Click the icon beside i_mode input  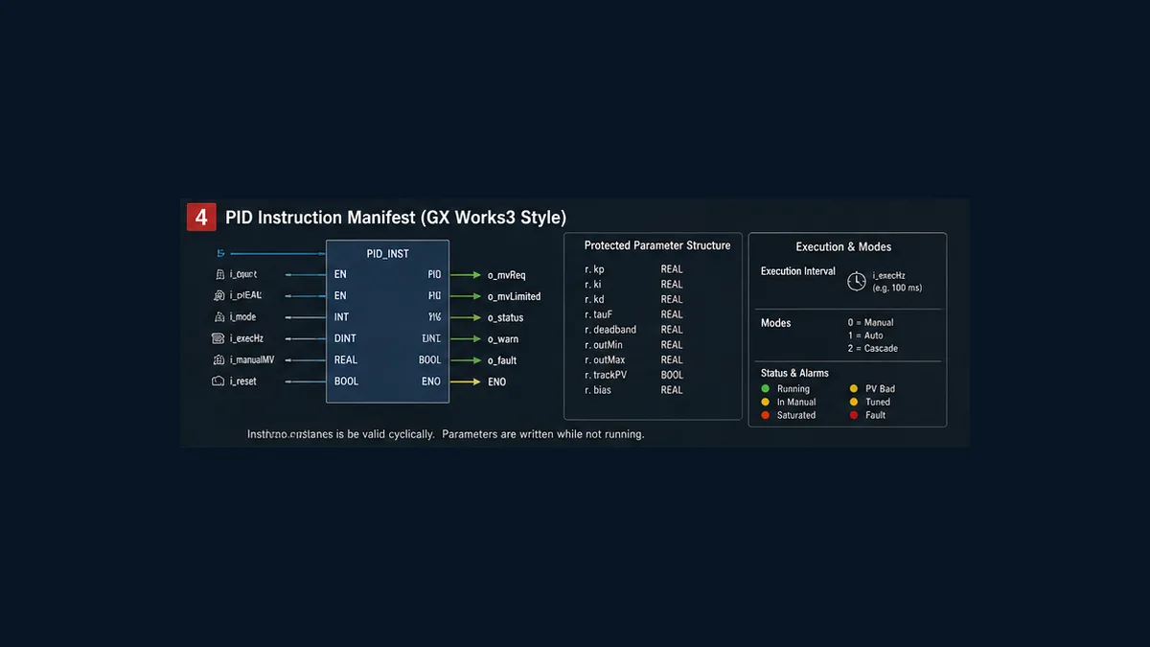click(218, 317)
